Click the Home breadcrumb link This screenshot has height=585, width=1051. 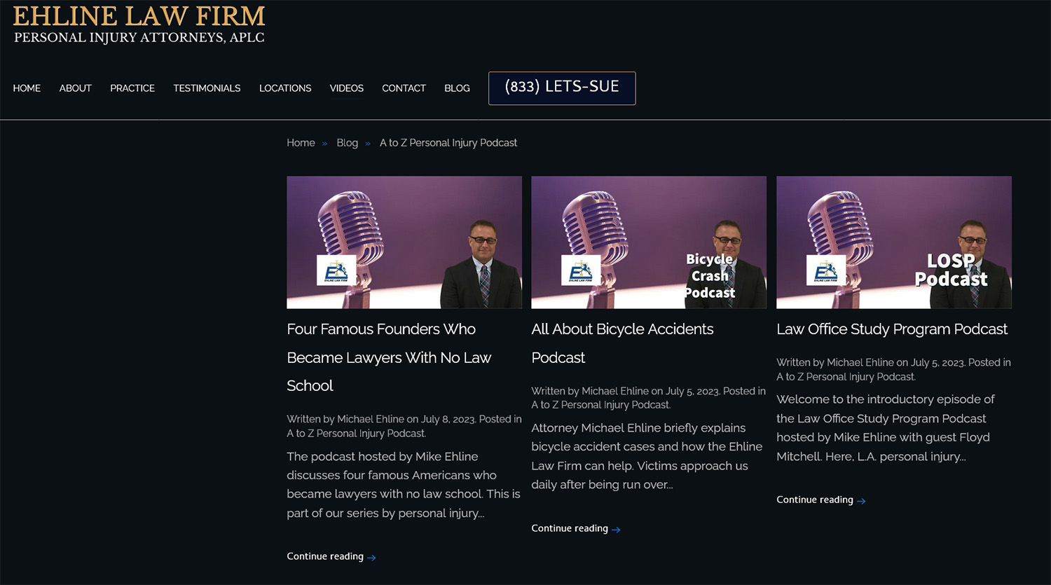(x=301, y=143)
